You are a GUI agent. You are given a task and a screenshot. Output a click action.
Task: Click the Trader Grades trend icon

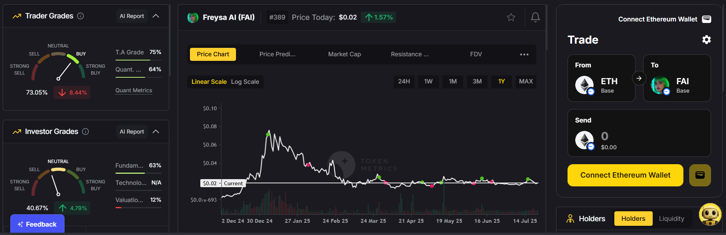pyautogui.click(x=17, y=16)
